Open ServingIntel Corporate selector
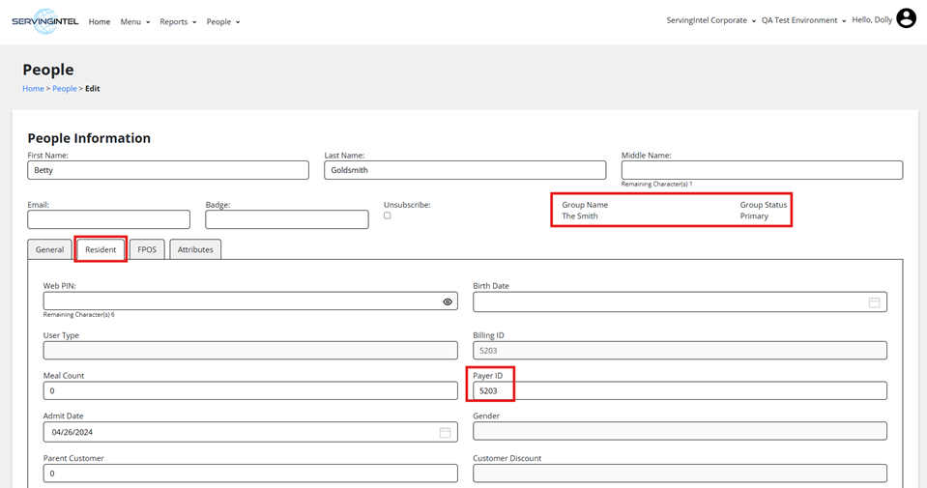The width and height of the screenshot is (927, 488). [710, 20]
